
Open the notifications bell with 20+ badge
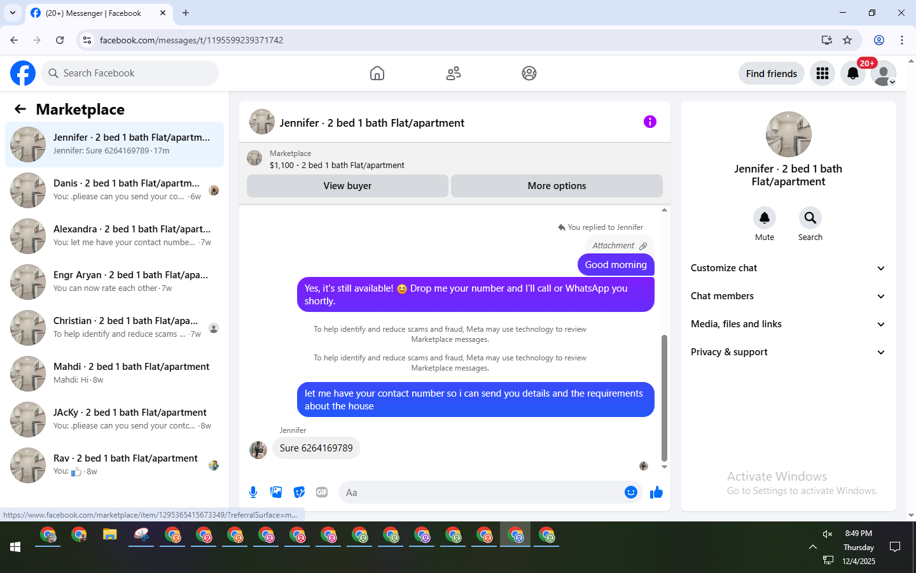[x=853, y=73]
